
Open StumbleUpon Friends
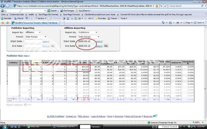click(x=112, y=18)
